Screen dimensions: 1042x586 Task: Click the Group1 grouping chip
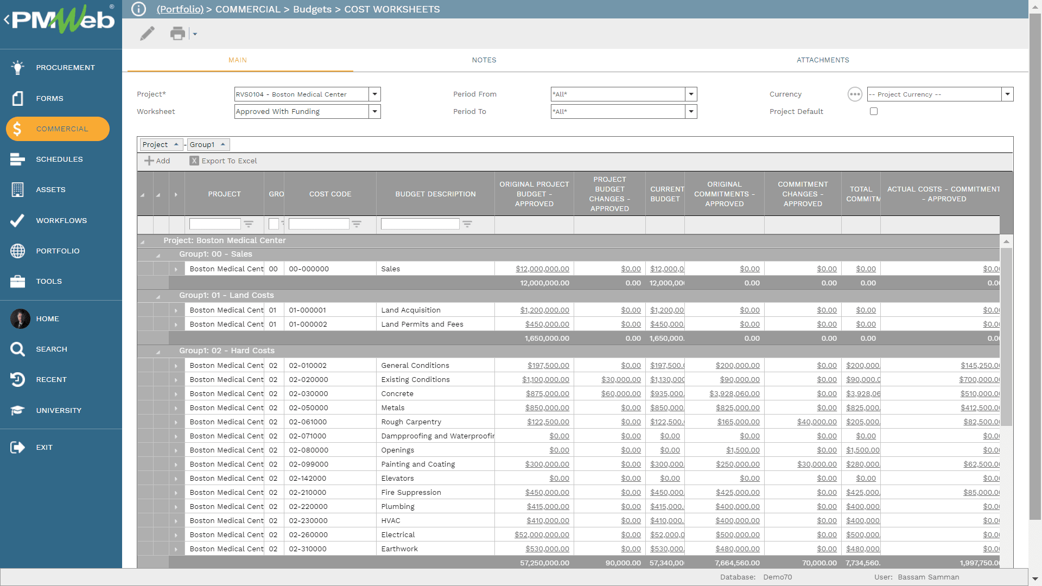[208, 144]
